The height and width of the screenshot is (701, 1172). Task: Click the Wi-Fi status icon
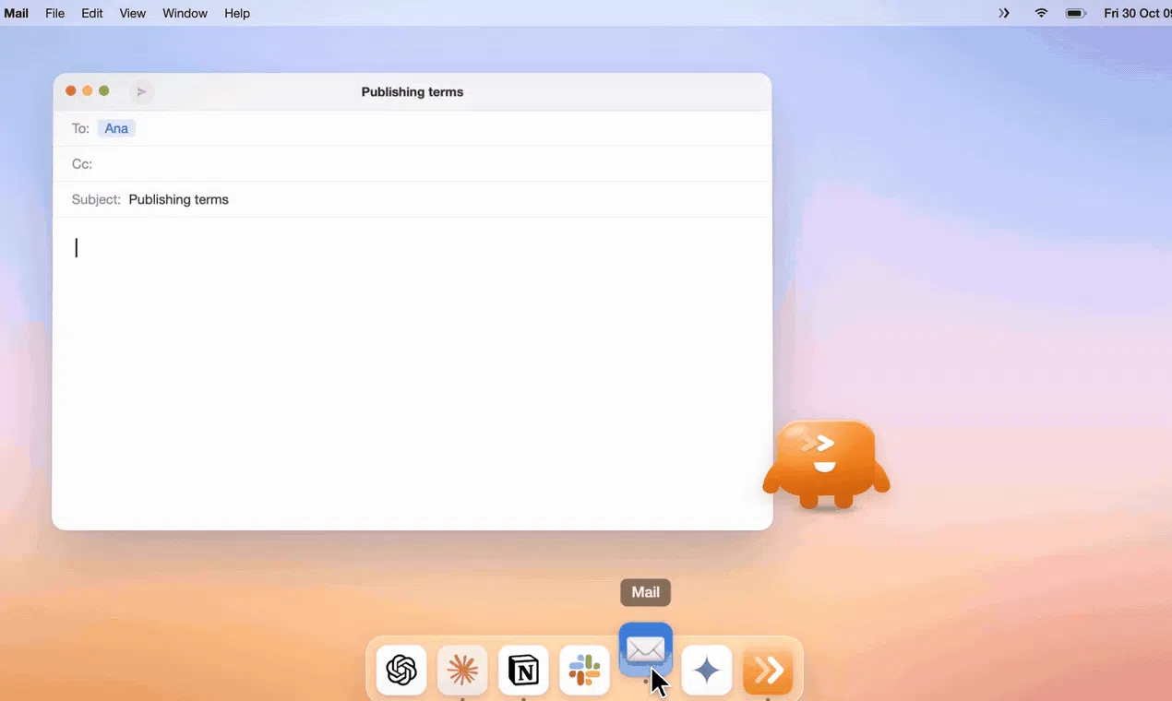(1041, 13)
